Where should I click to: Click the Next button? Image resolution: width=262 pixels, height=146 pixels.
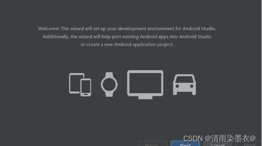pyautogui.click(x=185, y=144)
